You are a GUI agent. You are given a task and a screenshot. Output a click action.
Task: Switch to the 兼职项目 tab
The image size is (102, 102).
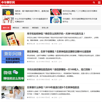click(25, 28)
